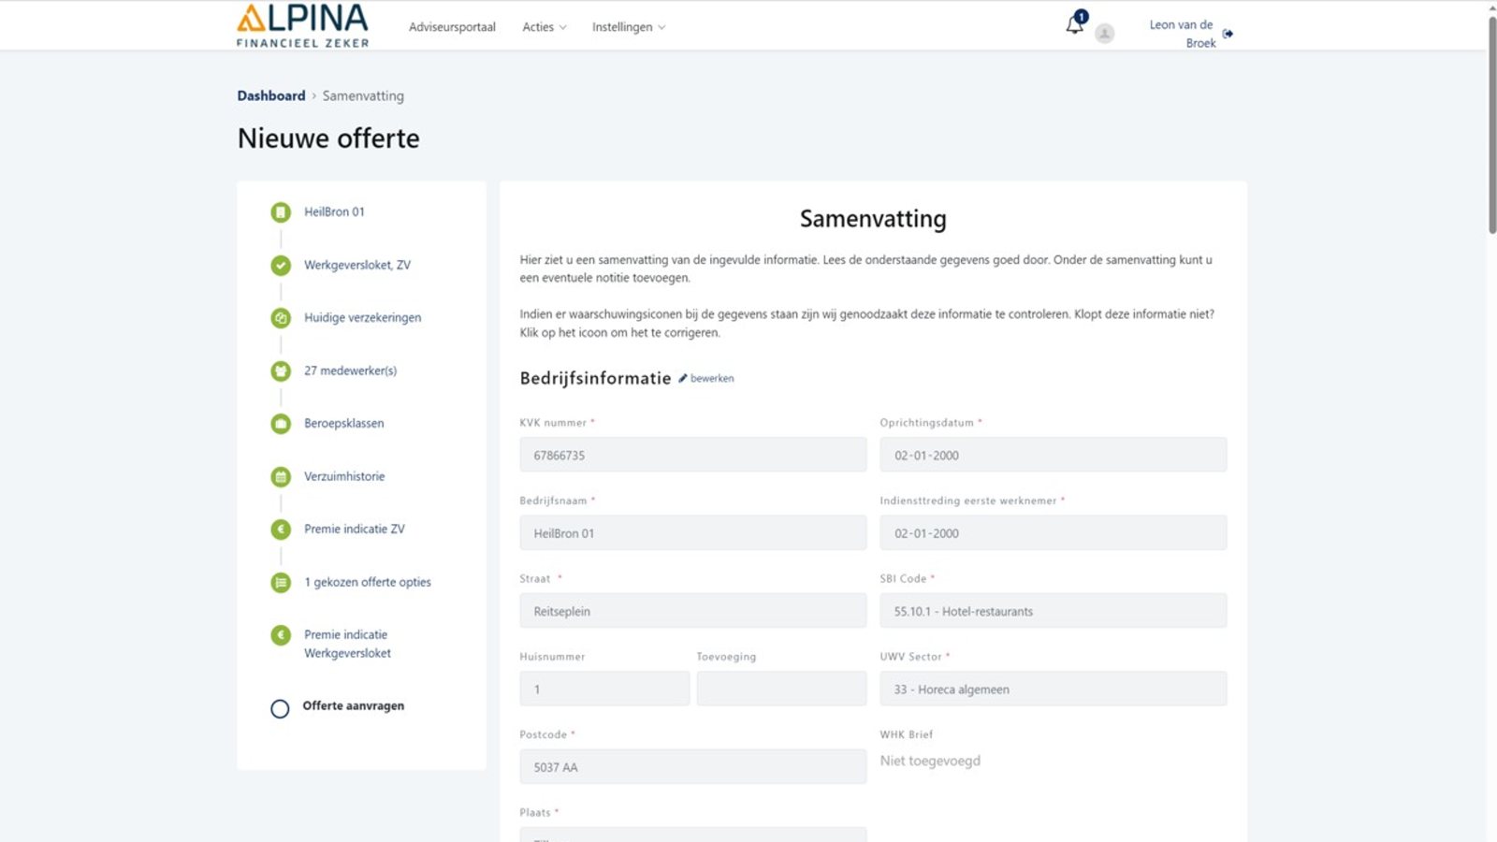This screenshot has height=842, width=1497.
Task: Go to the Werkgeversloket, ZV step
Action: click(x=356, y=265)
